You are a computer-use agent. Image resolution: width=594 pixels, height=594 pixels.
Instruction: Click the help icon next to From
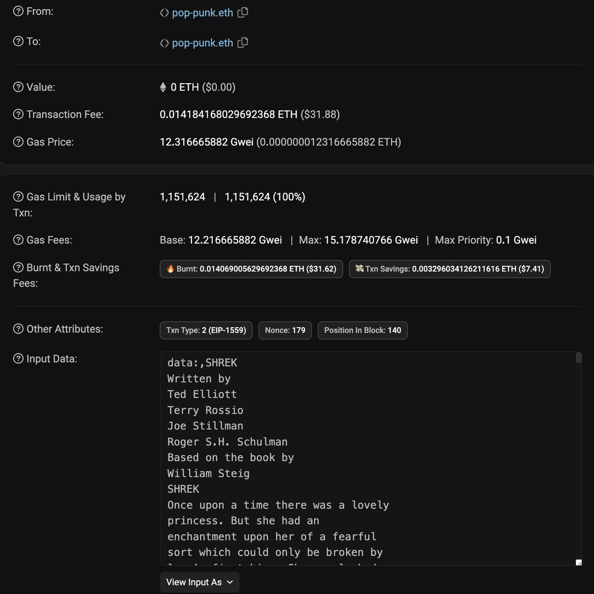18,11
